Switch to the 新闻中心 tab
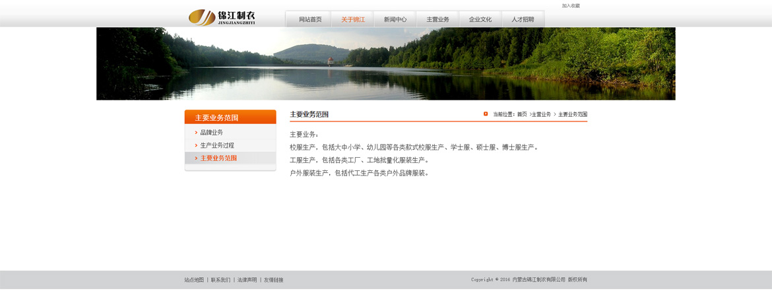Viewport: 772px width, 297px height. 395,20
